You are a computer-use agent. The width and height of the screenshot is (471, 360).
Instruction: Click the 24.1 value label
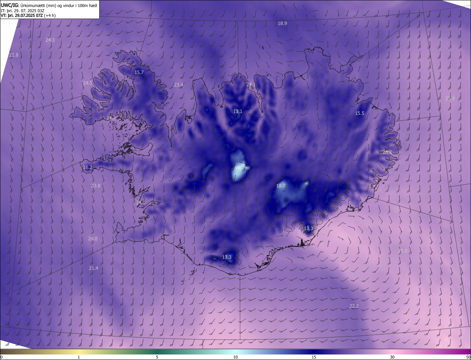click(251, 85)
